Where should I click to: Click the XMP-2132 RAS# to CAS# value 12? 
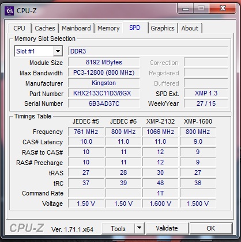coord(160,152)
